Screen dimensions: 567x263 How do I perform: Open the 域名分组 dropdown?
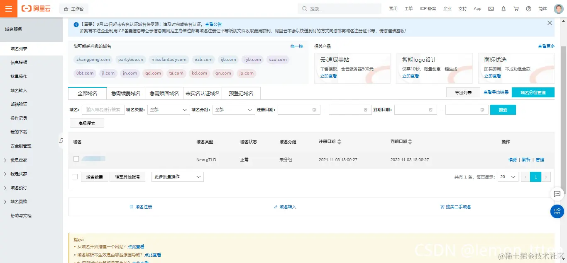(x=234, y=110)
